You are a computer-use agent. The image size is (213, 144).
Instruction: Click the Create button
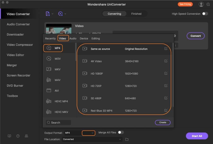[x=163, y=122]
